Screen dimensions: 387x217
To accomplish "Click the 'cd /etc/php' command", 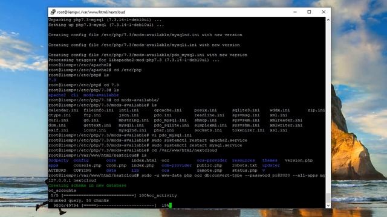I will [128, 70].
